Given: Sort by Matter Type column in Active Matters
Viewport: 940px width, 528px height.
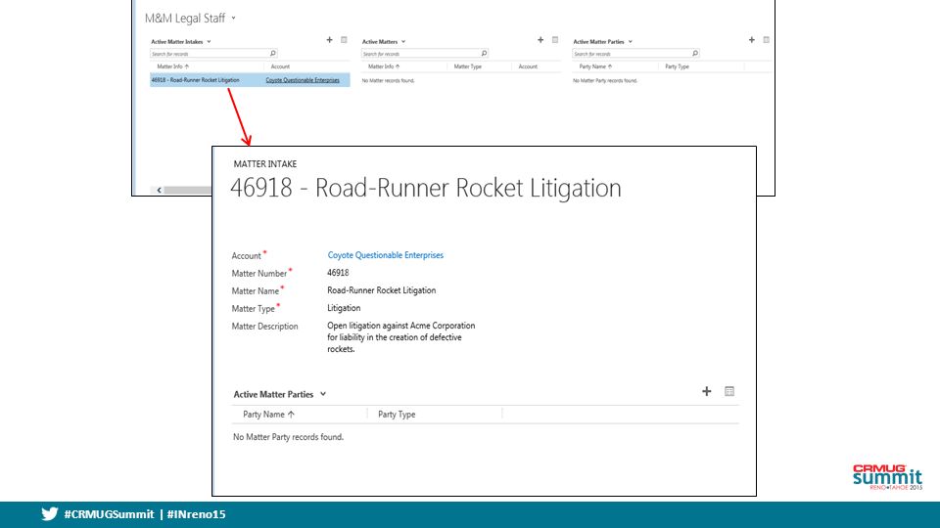Looking at the screenshot, I should [468, 66].
